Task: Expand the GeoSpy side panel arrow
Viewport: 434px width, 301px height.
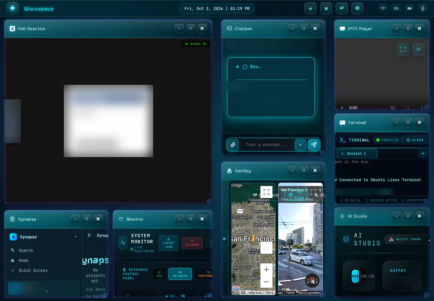Action: coord(225,239)
